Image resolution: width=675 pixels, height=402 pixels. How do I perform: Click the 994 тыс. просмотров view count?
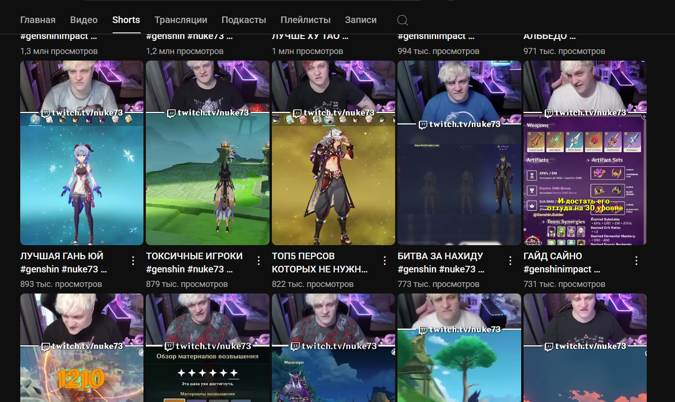pos(438,51)
